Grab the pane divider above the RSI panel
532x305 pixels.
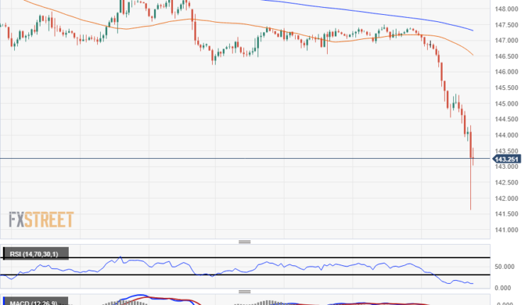pyautogui.click(x=245, y=243)
